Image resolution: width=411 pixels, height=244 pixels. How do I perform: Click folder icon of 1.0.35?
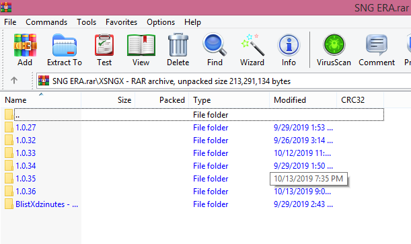[x=9, y=179]
